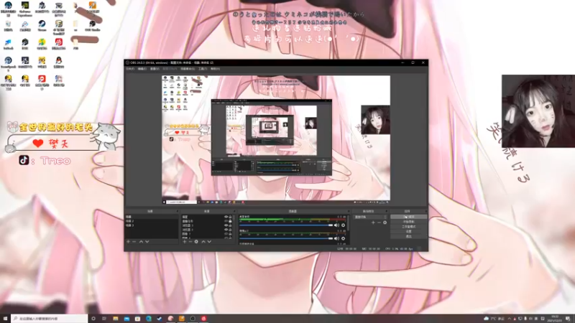Open QQ penguin desktop shortcut
This screenshot has width=575, height=323.
[59, 62]
